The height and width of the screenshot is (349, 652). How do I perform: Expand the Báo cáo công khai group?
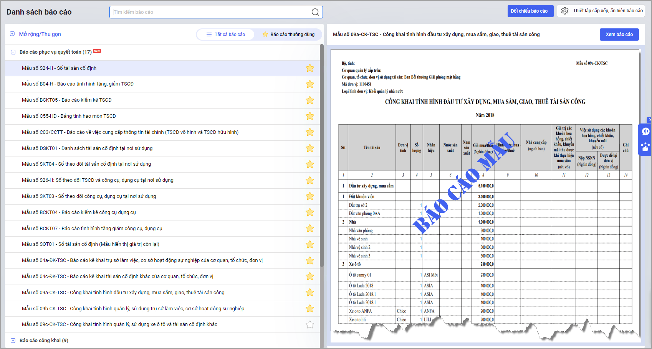click(x=13, y=341)
